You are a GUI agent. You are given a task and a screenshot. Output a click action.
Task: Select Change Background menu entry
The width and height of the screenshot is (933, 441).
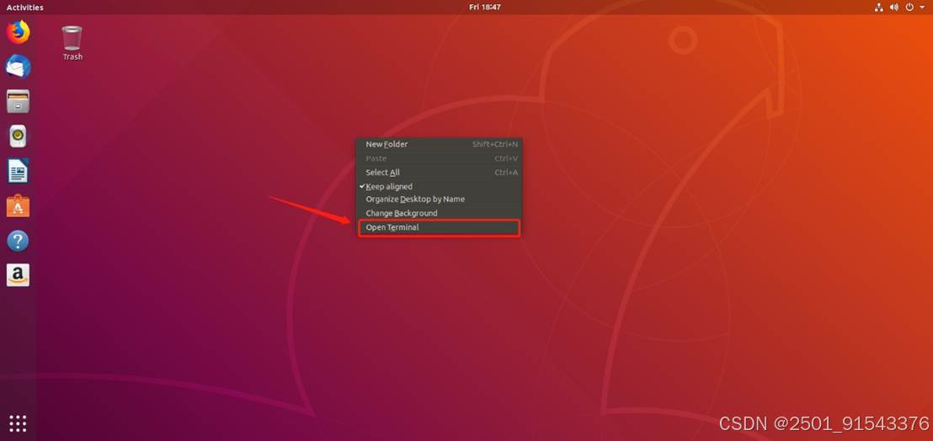(439, 213)
